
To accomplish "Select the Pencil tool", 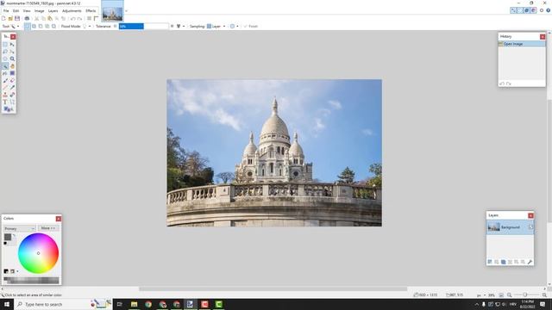I will coord(5,88).
